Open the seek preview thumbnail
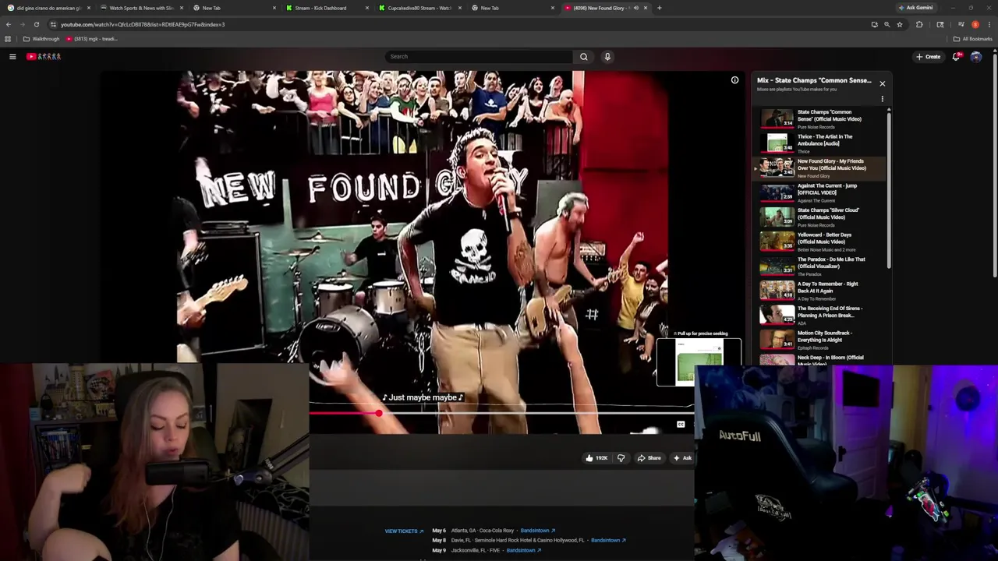The image size is (998, 561). (x=699, y=362)
